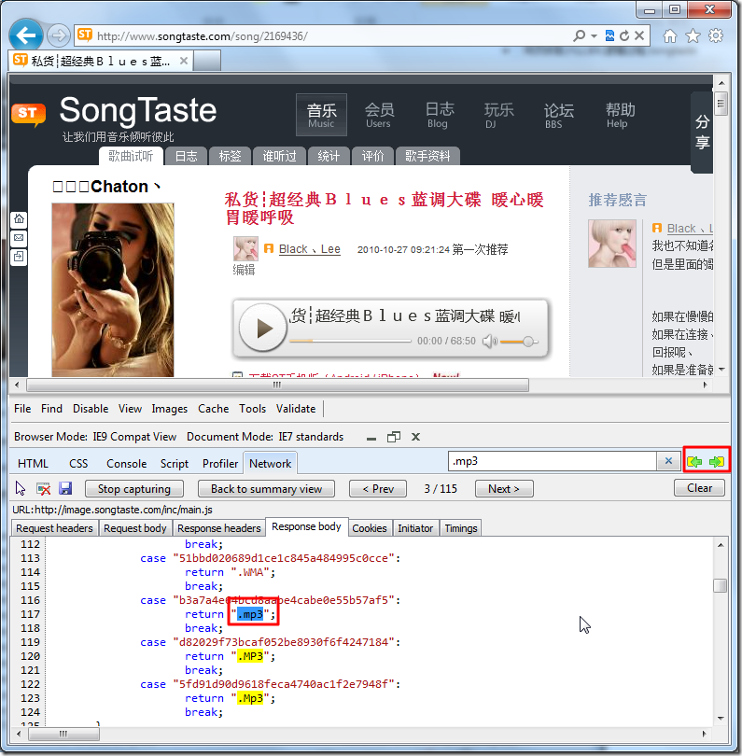
Task: Select the 歌手资料 page tab
Action: (427, 156)
